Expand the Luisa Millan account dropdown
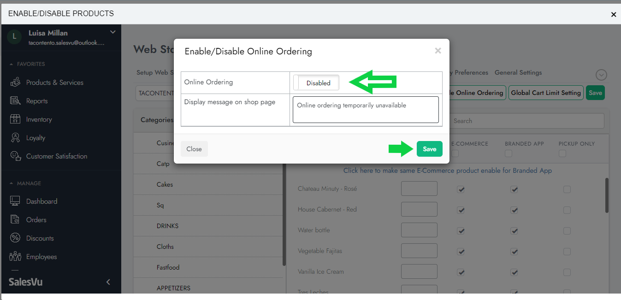The image size is (621, 300). point(112,32)
